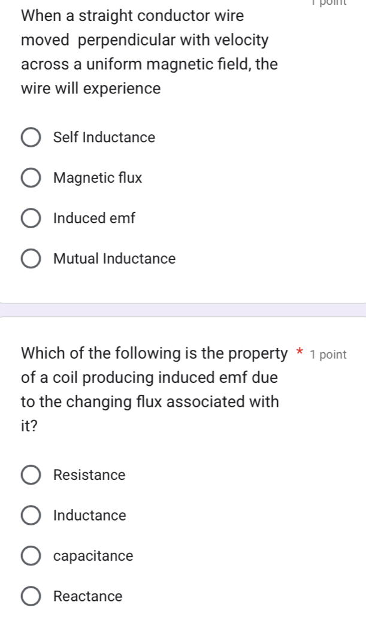Click the '1 point' label on second question
Screen dimensions: 366x629
(x=328, y=355)
